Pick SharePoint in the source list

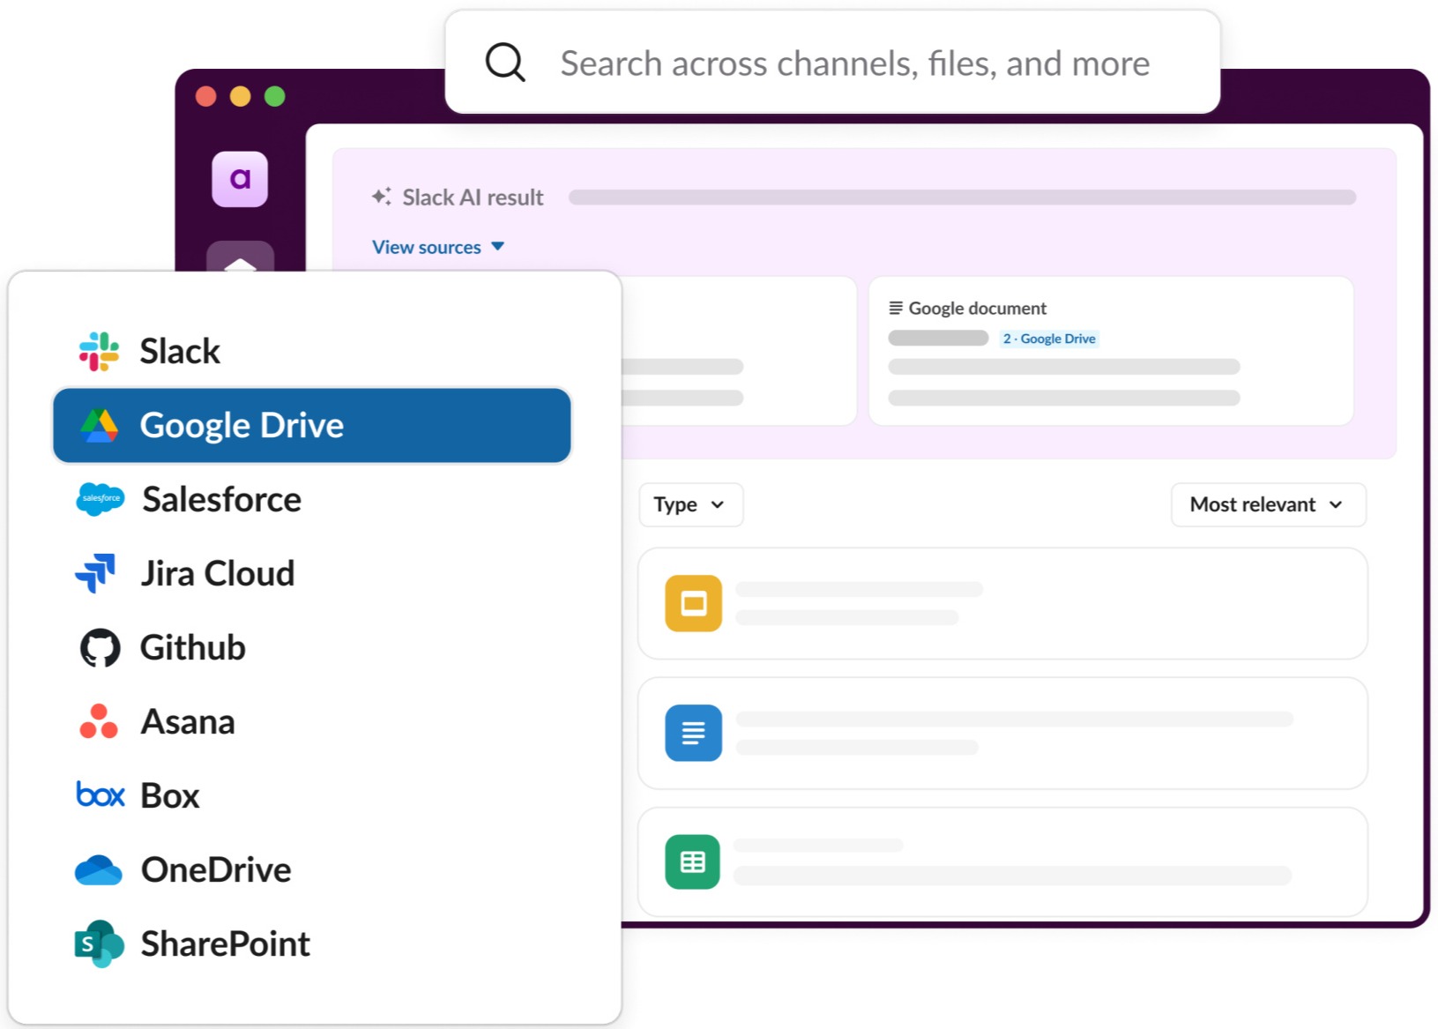225,944
